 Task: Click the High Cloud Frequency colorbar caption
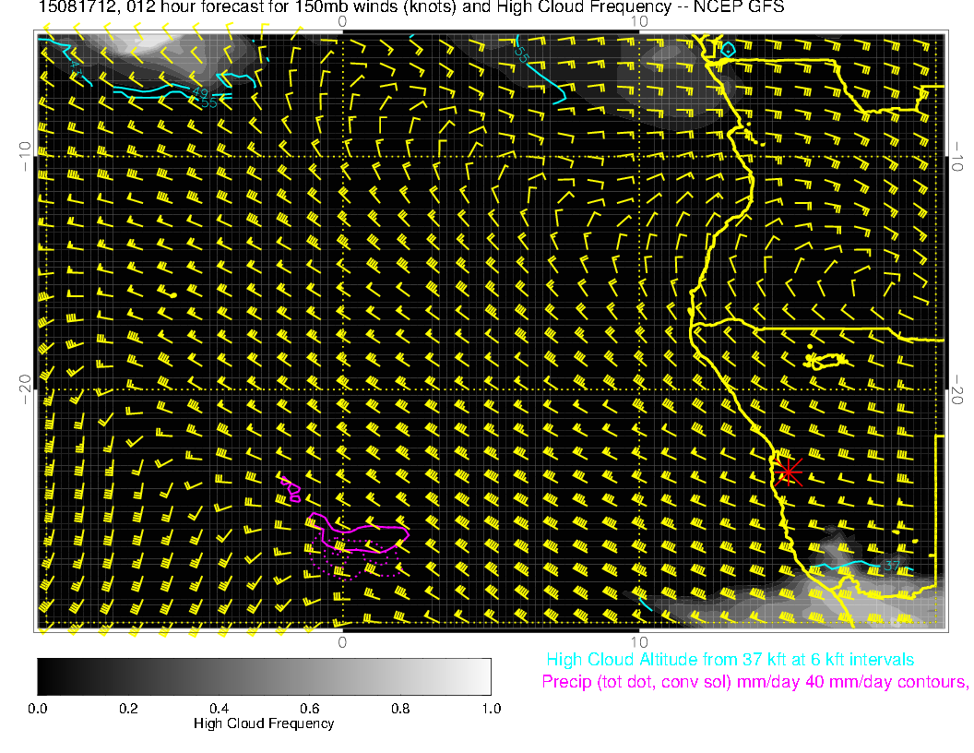point(264,724)
